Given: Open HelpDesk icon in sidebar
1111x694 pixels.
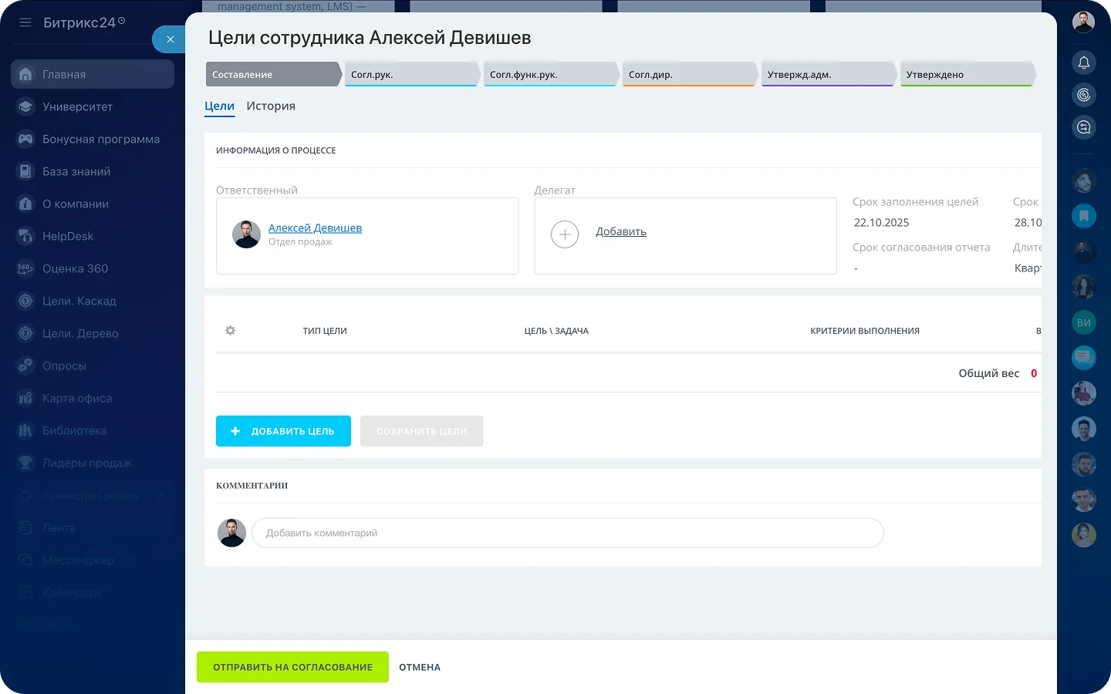Looking at the screenshot, I should [x=25, y=236].
